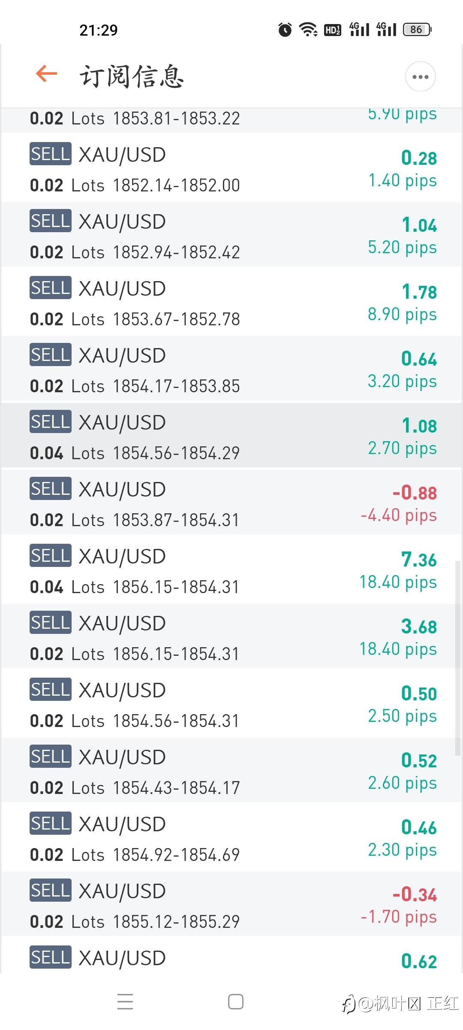Viewport: 463px width, 1030px height.
Task: Open the 0.04 Lots trade earning 7.36
Action: coord(231,570)
